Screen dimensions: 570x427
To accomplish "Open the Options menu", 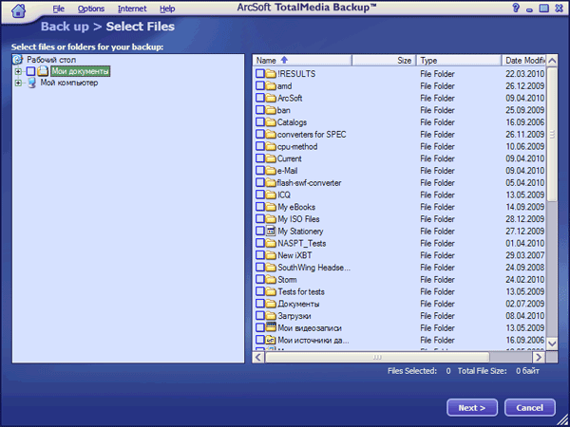I will tap(91, 9).
